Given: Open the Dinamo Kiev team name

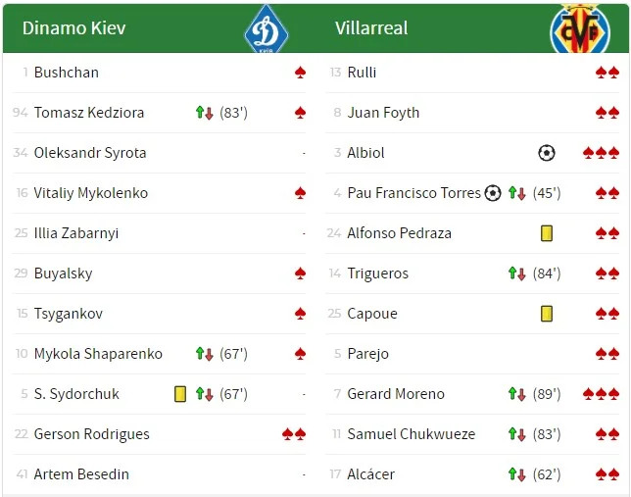Looking at the screenshot, I should point(73,27).
